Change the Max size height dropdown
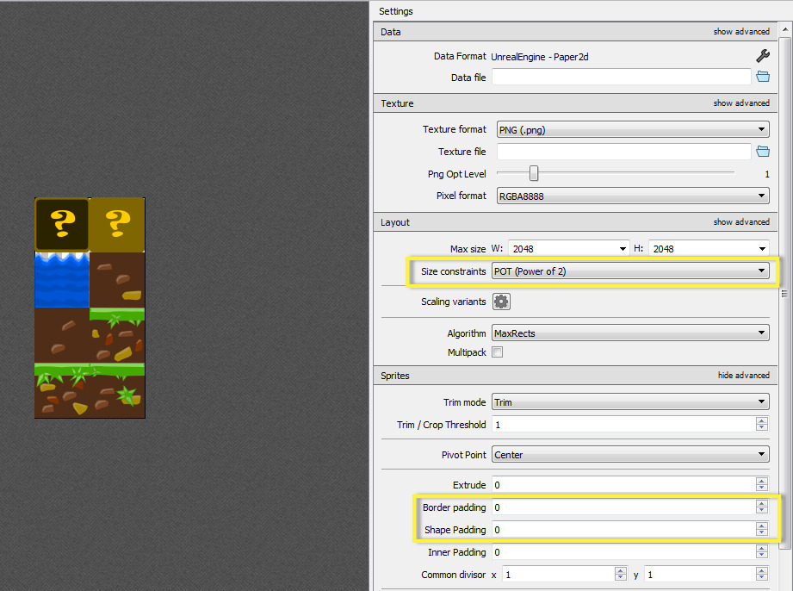The width and height of the screenshot is (793, 591). pyautogui.click(x=709, y=248)
